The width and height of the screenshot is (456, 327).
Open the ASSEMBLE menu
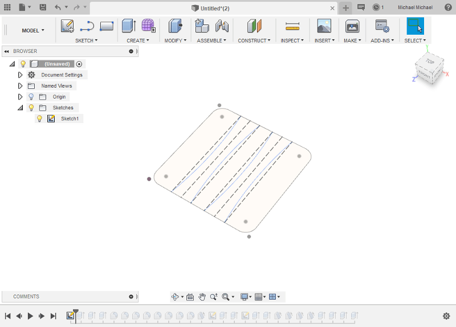[x=211, y=40]
